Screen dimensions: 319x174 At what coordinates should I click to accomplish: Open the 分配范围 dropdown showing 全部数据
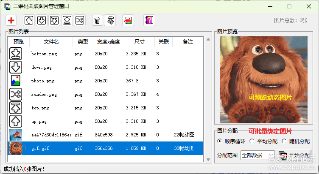[257, 155]
